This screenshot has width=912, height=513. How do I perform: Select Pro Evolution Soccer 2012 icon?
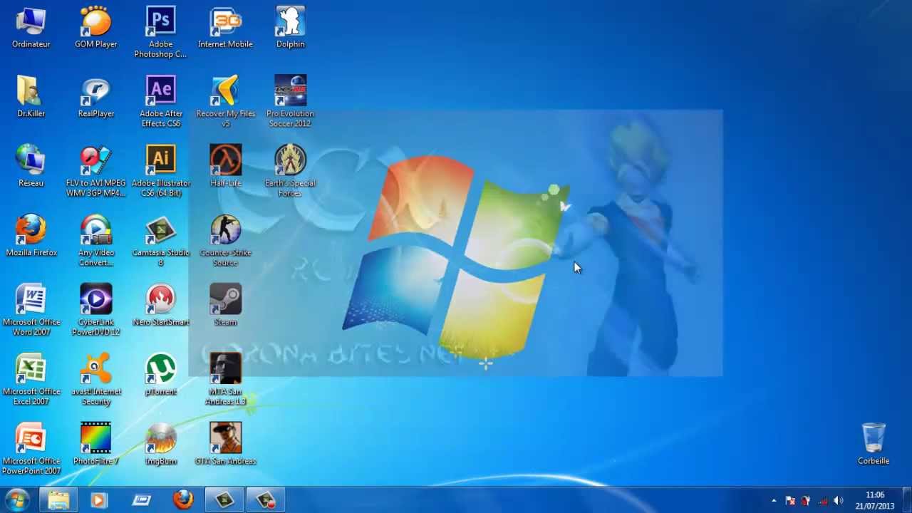290,102
